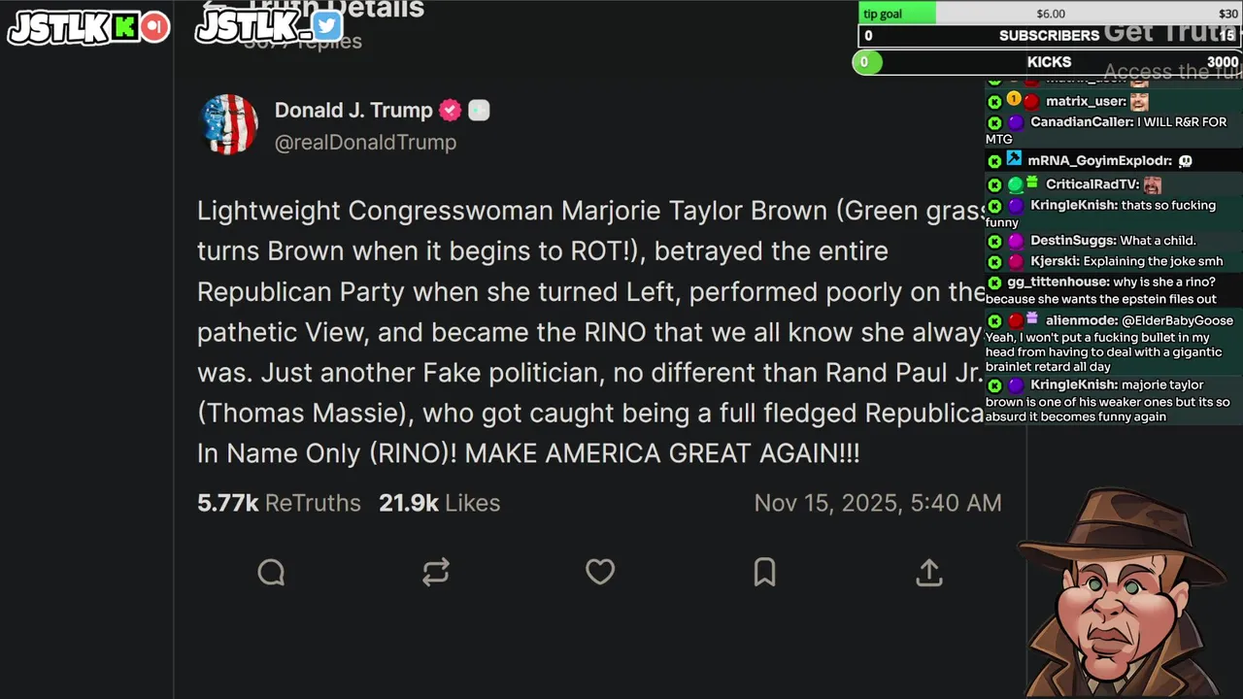
Task: Open Donald J. Trump's profile avatar
Action: pos(229,124)
